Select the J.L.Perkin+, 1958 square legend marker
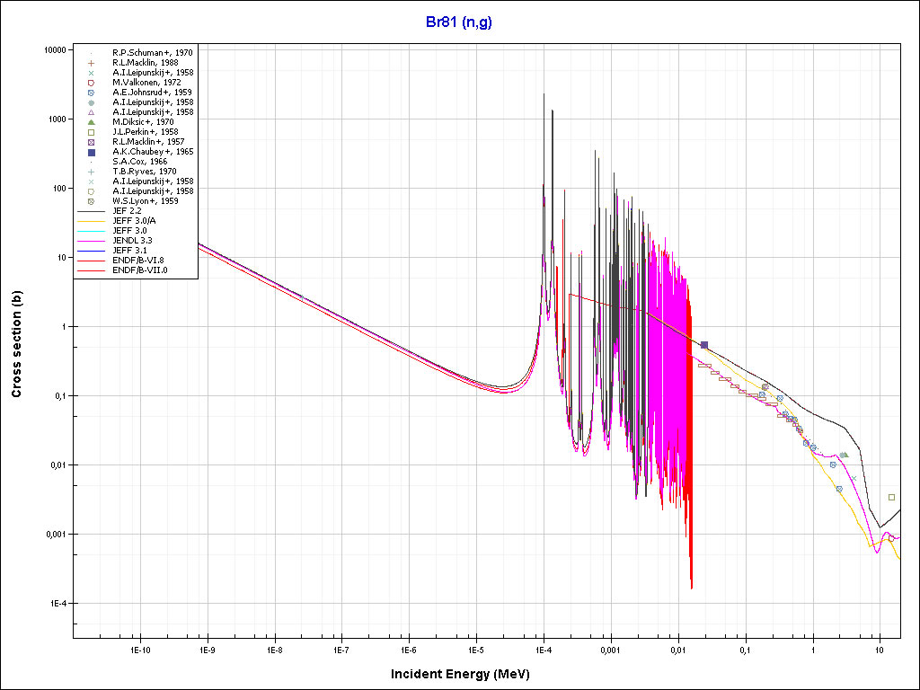The height and width of the screenshot is (690, 920). point(92,131)
